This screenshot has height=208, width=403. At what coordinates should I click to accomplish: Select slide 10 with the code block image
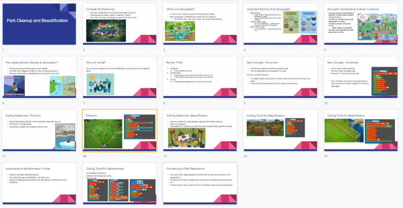pyautogui.click(x=361, y=77)
